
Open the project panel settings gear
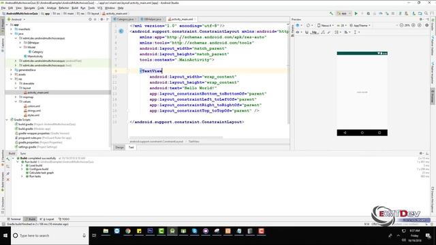point(102,20)
